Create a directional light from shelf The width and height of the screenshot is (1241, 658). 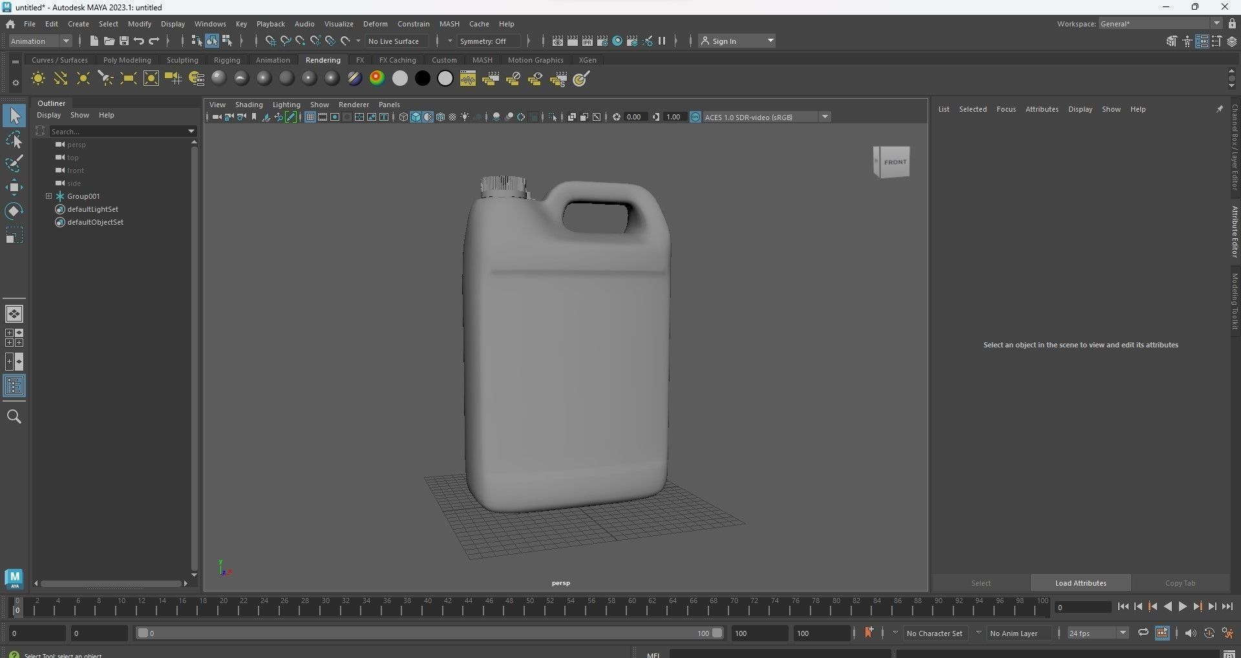point(61,79)
